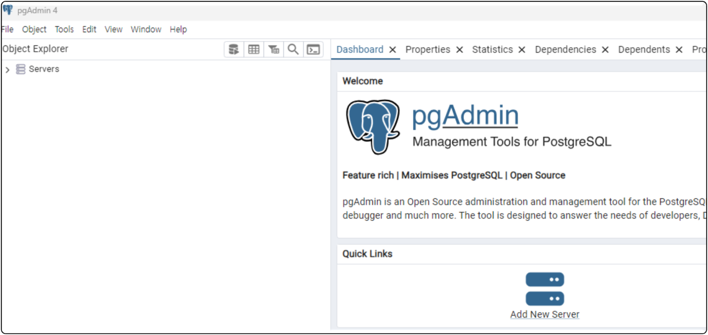This screenshot has height=335, width=708.
Task: Switch to the Dependents tab
Action: click(x=644, y=50)
